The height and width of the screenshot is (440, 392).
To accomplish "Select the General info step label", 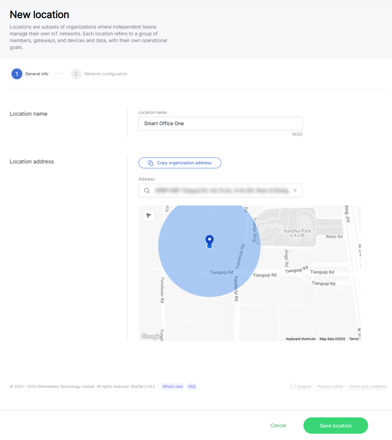I will (x=36, y=74).
